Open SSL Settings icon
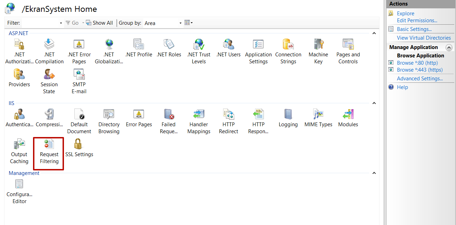The image size is (456, 225). pos(79,148)
